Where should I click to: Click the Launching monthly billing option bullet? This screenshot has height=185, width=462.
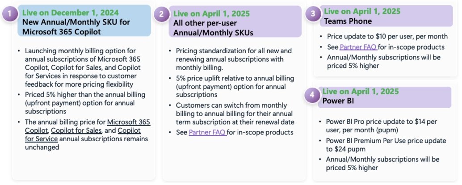(81, 67)
